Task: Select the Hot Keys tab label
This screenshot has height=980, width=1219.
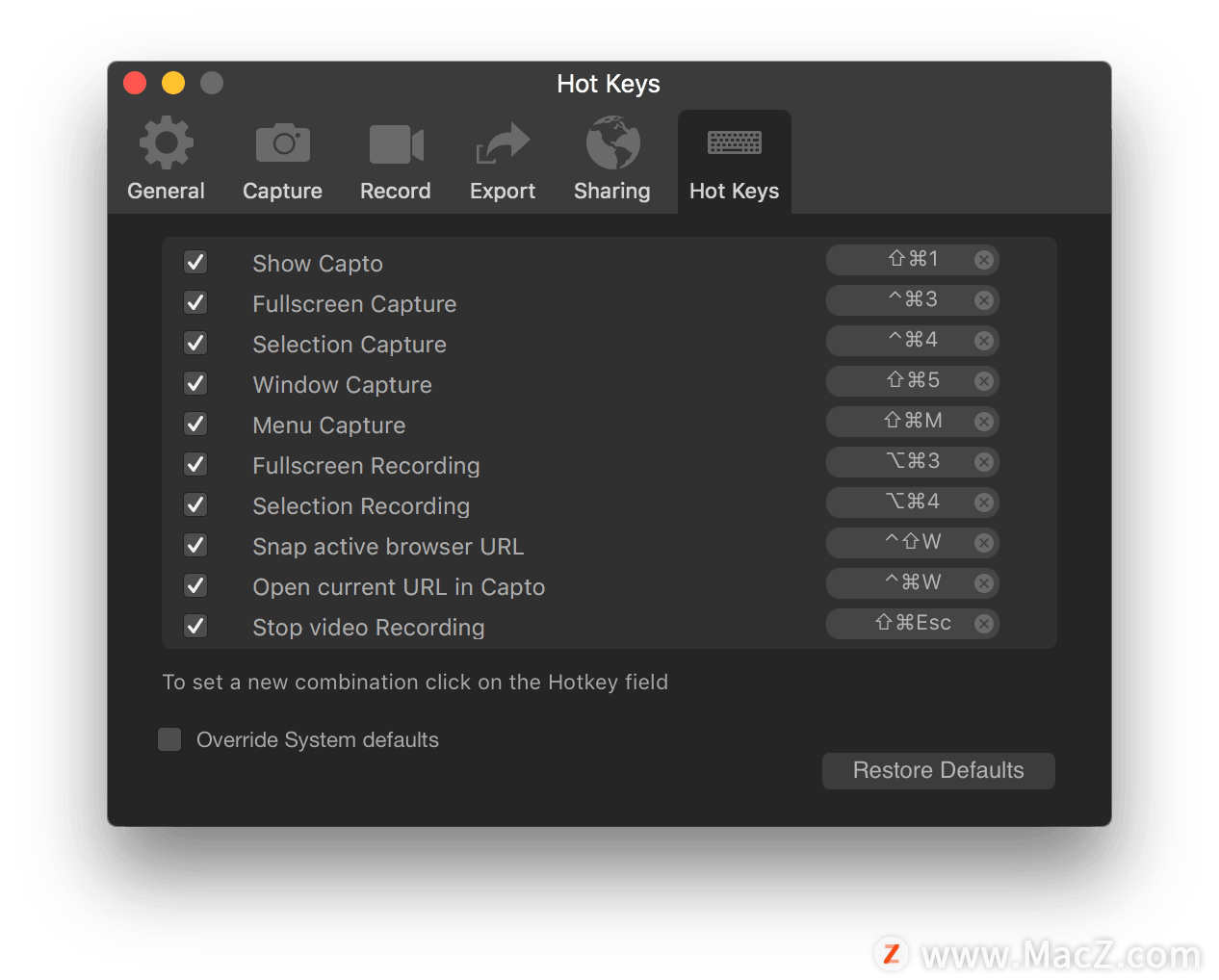Action: tap(735, 192)
